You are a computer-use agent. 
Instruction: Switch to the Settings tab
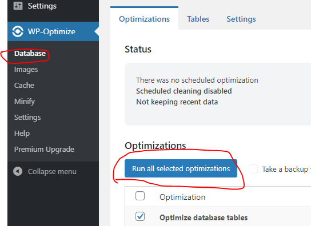click(241, 19)
